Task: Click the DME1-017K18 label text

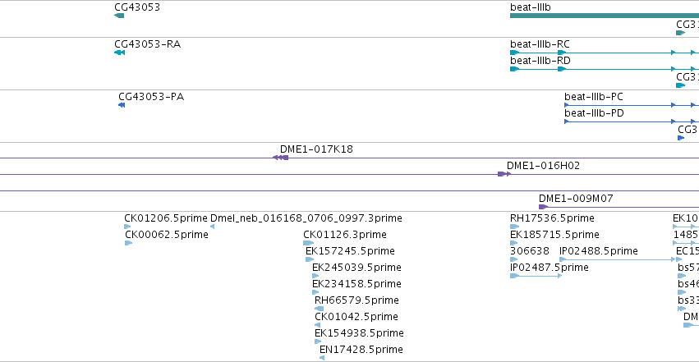Action: [316, 149]
